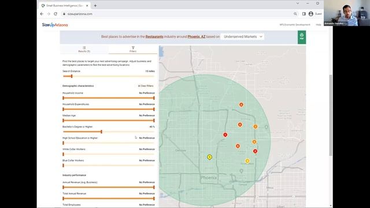Click the 'Demographic characteristics' heading
The width and height of the screenshot is (370, 208).
[78, 86]
